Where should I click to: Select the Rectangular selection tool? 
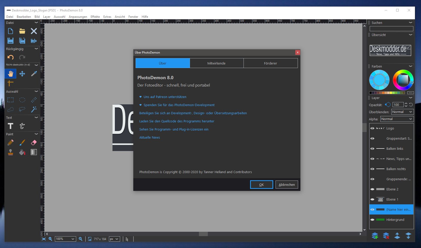coord(10,100)
